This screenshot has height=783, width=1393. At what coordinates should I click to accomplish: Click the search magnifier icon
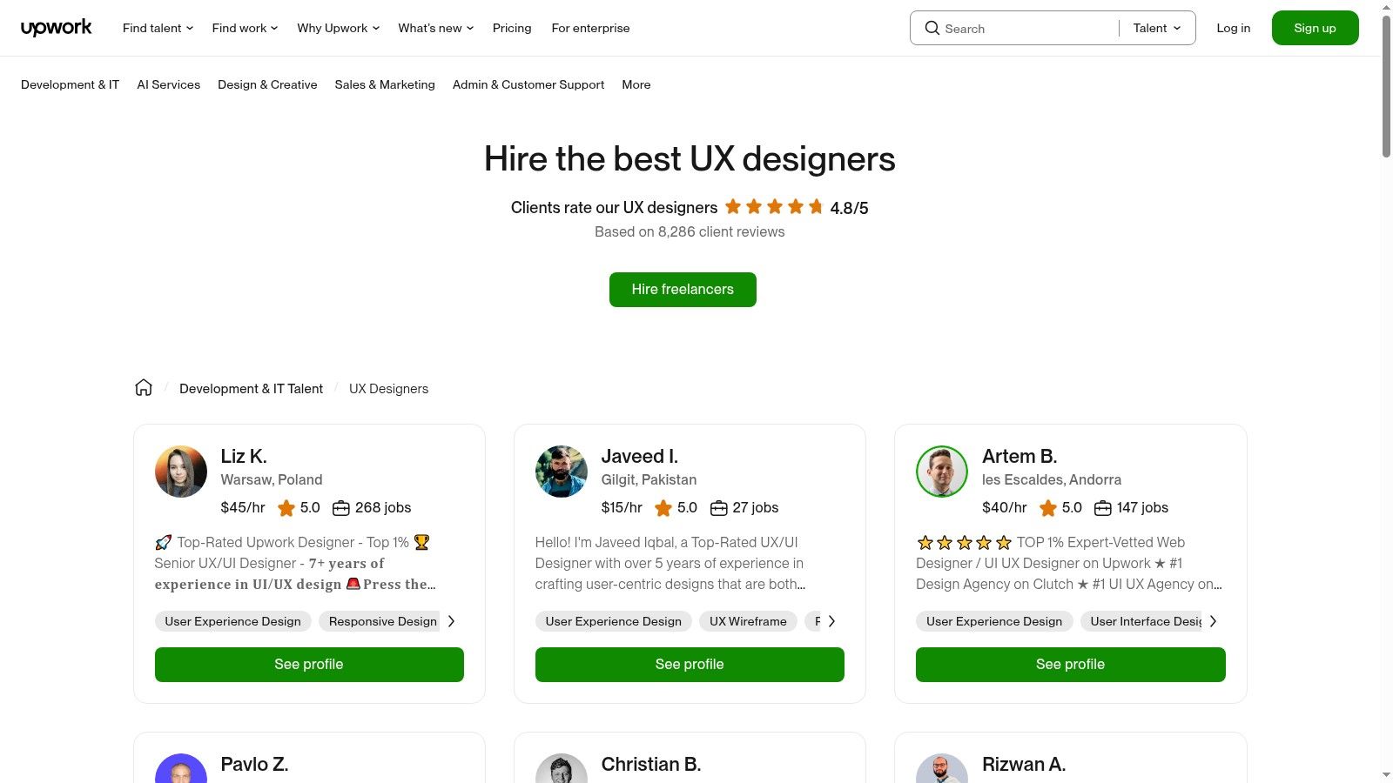(x=932, y=28)
